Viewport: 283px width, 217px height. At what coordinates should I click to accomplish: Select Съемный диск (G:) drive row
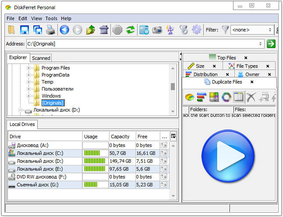point(88,185)
